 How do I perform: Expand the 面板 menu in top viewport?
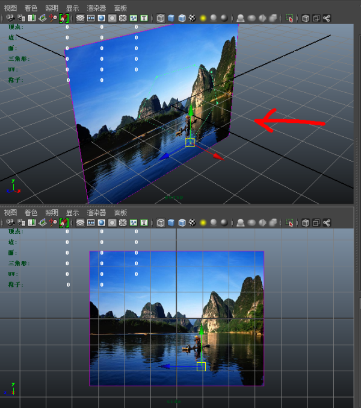(x=120, y=8)
